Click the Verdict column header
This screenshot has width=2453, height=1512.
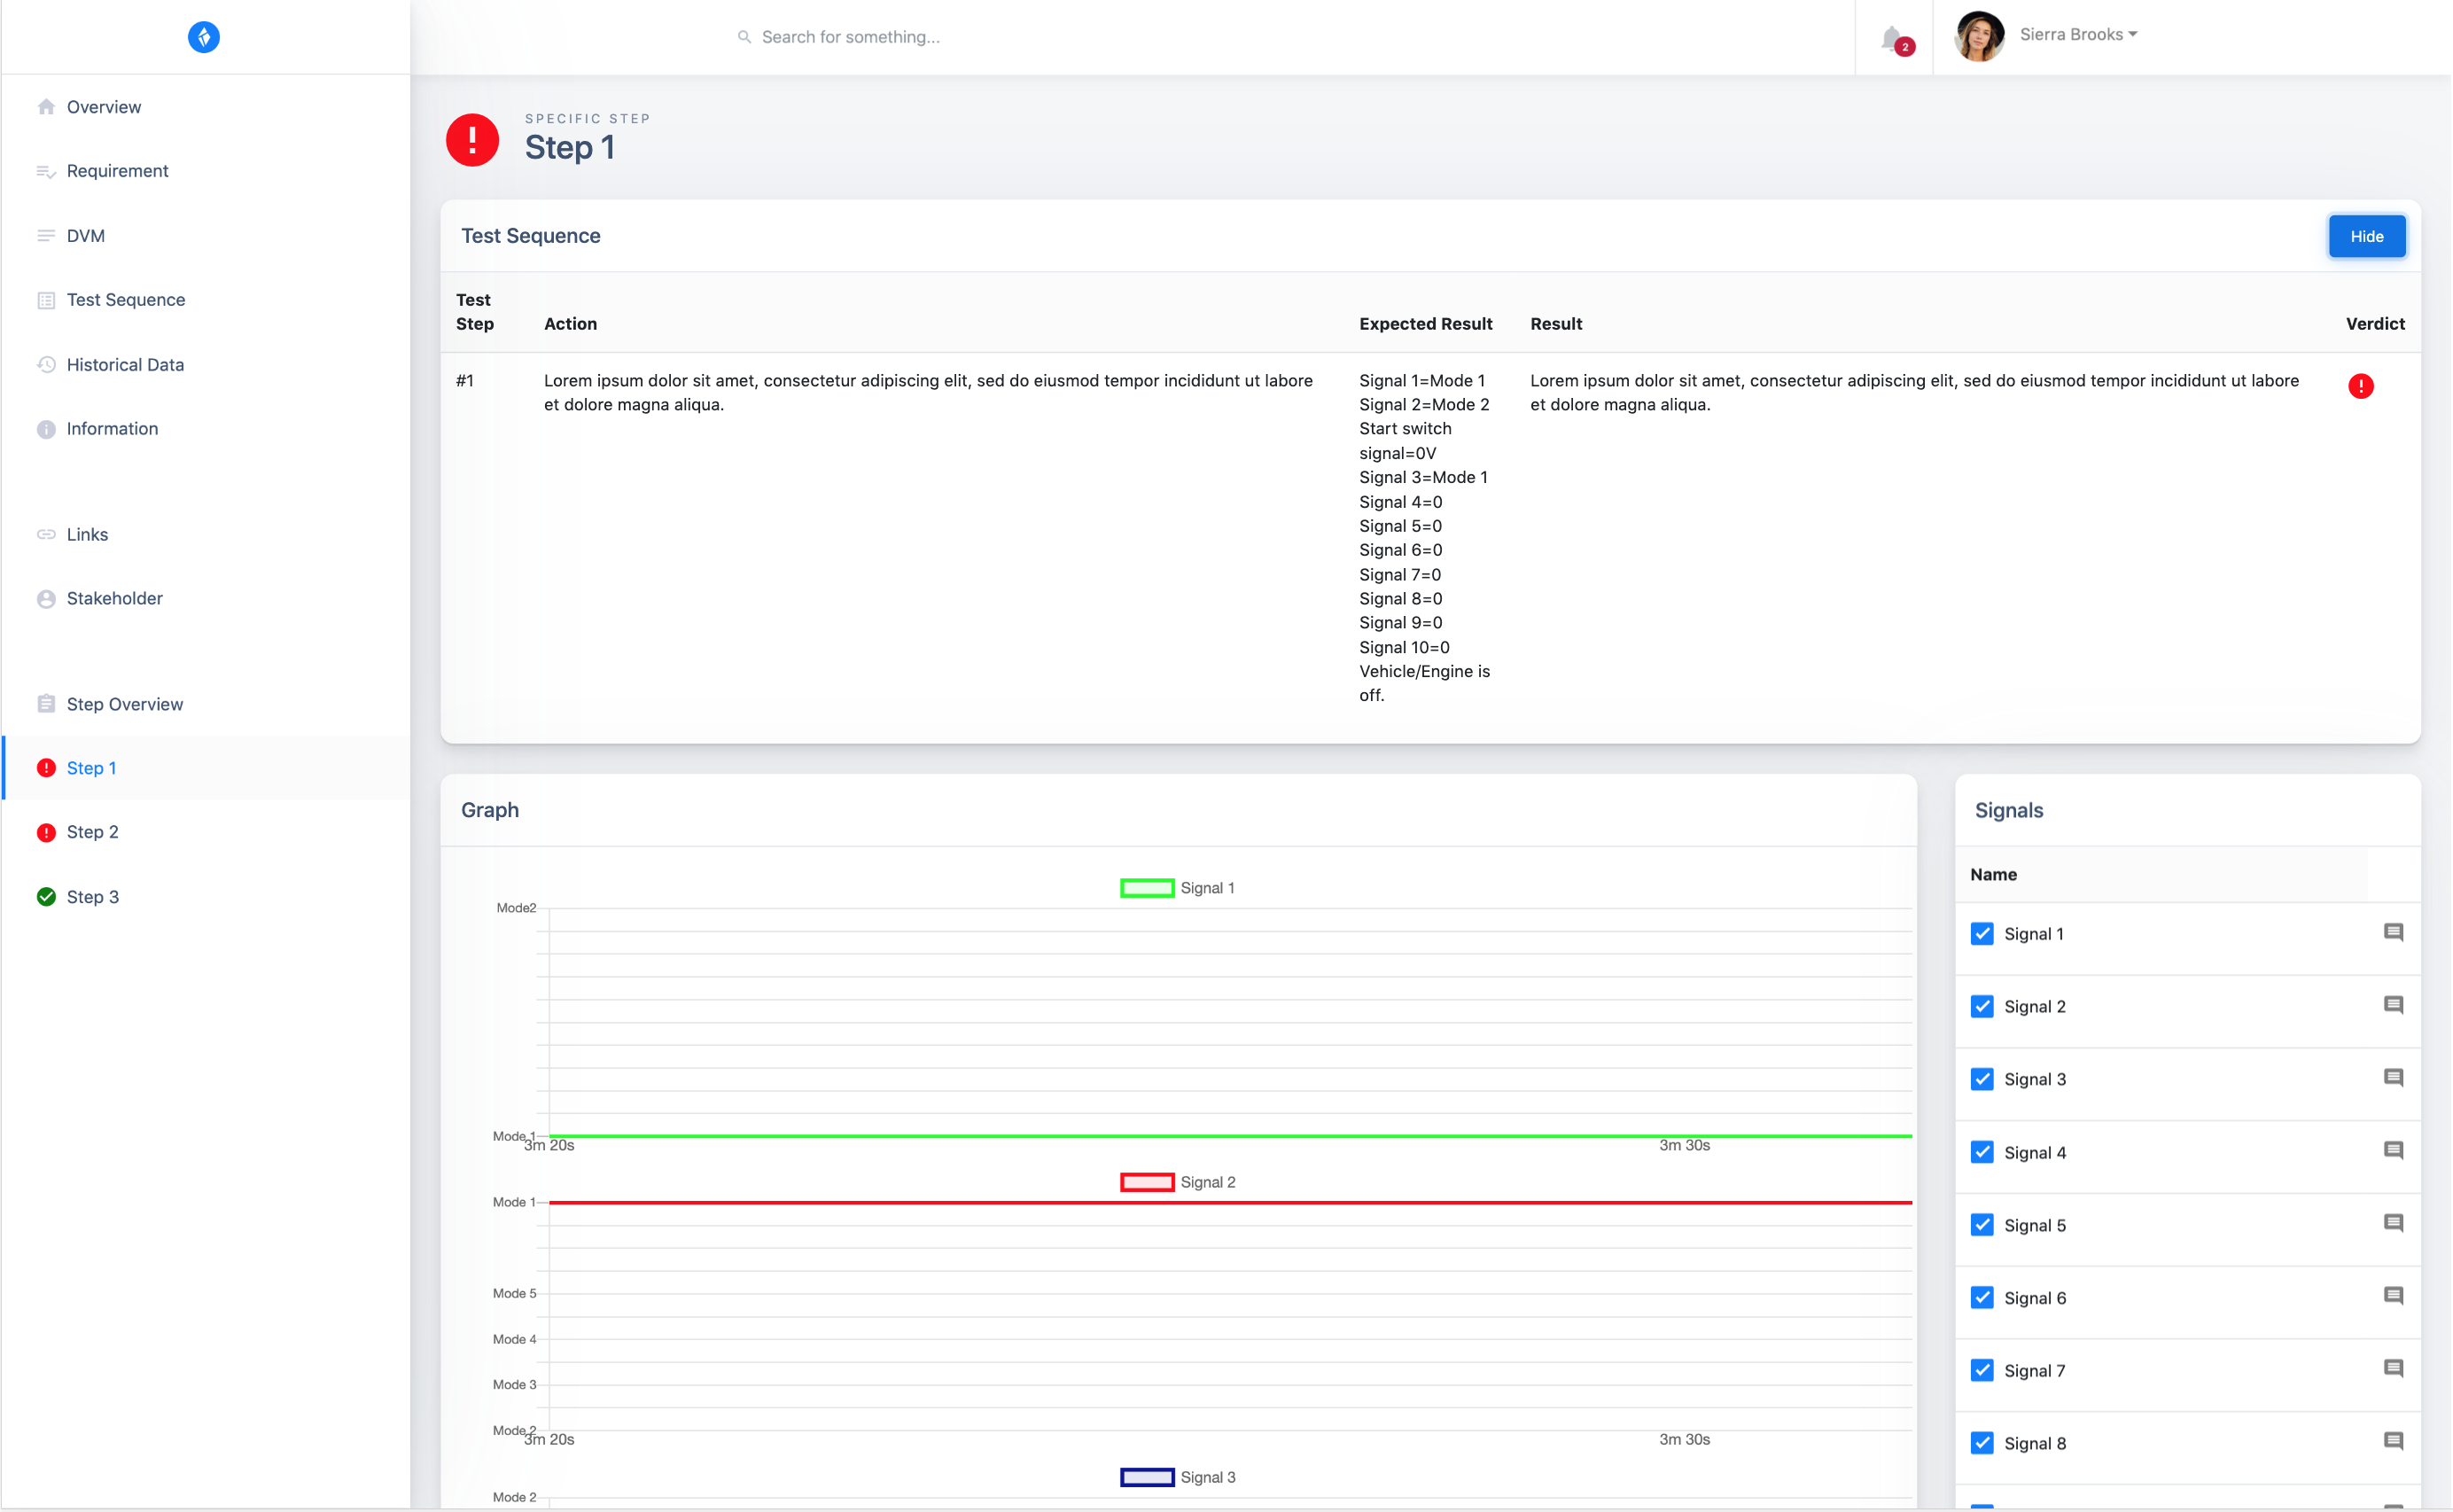2375,324
